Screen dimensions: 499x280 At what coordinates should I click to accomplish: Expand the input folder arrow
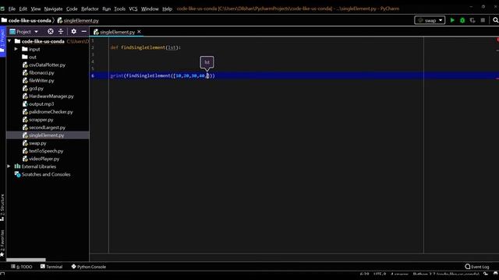[16, 49]
